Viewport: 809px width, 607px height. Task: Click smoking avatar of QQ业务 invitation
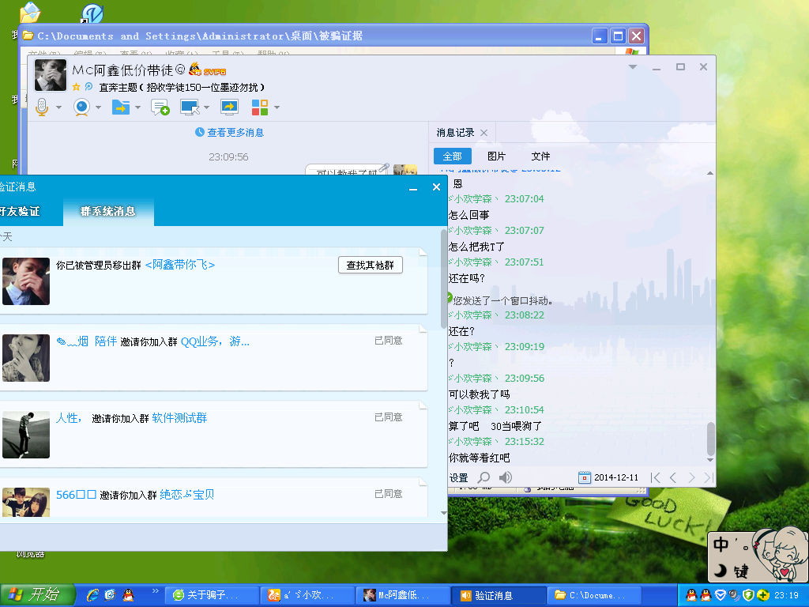pyautogui.click(x=26, y=358)
